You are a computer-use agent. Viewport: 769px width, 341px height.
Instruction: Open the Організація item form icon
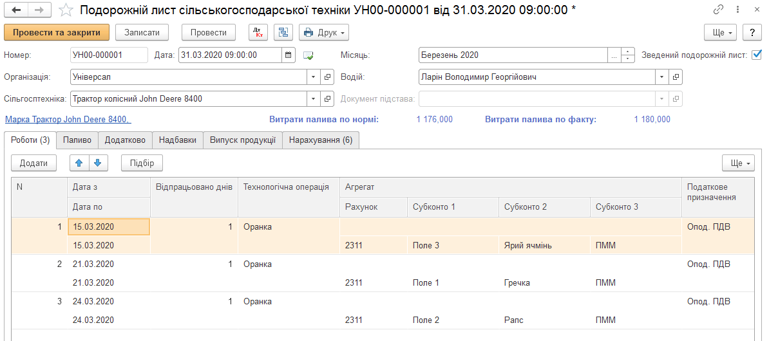pos(327,77)
